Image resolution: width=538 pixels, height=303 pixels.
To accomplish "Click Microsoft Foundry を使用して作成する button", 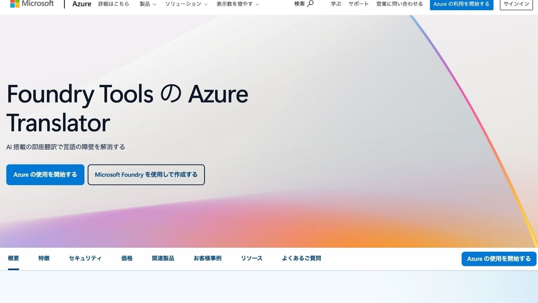I will 146,175.
